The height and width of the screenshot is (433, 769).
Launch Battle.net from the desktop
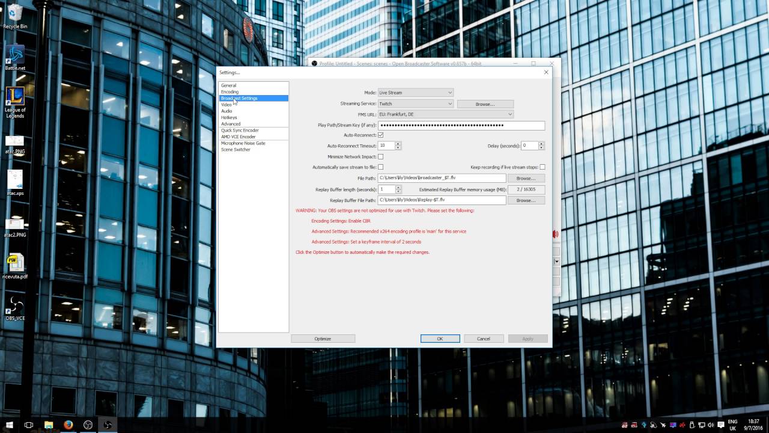[15, 58]
